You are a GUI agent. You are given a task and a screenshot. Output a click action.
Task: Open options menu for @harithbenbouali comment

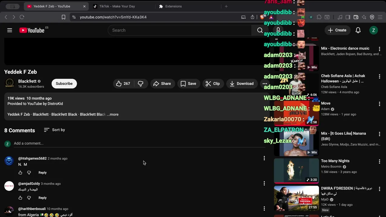[264, 209]
